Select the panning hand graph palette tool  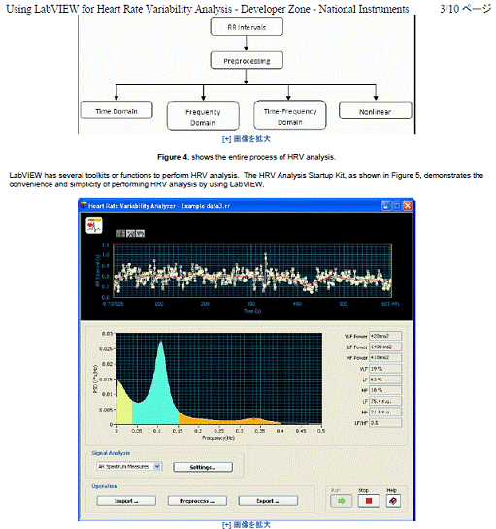pos(140,234)
